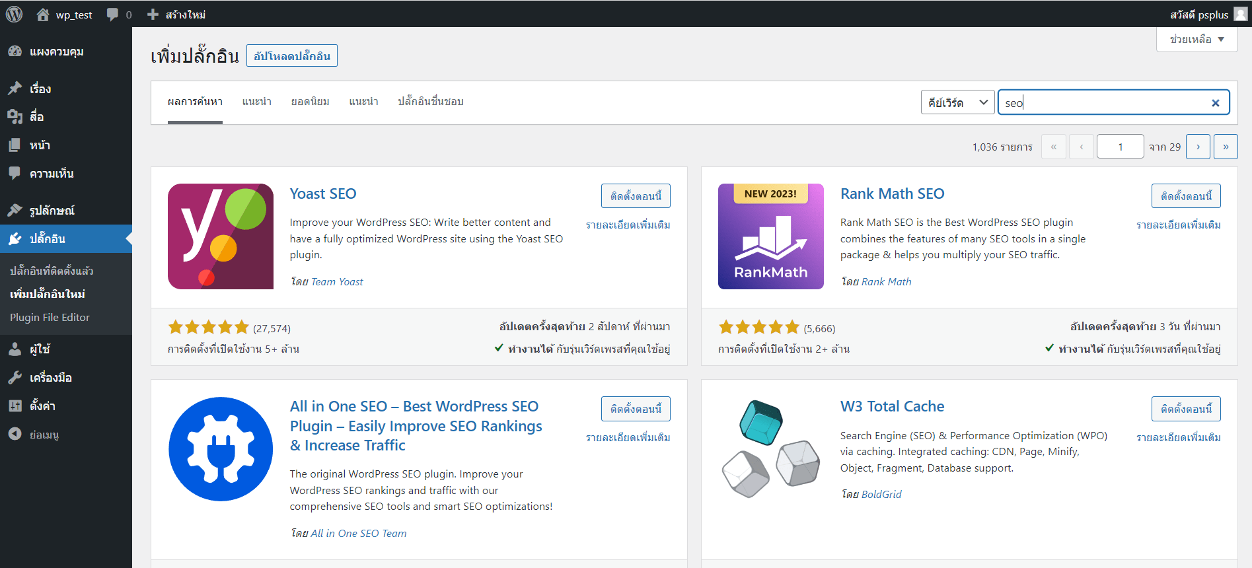Open Yoast SEO title link
The image size is (1252, 568).
click(x=323, y=194)
